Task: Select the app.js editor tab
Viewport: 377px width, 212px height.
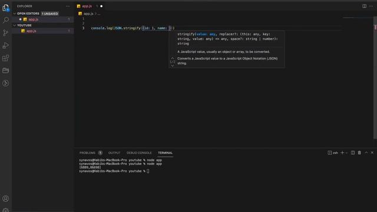Action: (87, 6)
